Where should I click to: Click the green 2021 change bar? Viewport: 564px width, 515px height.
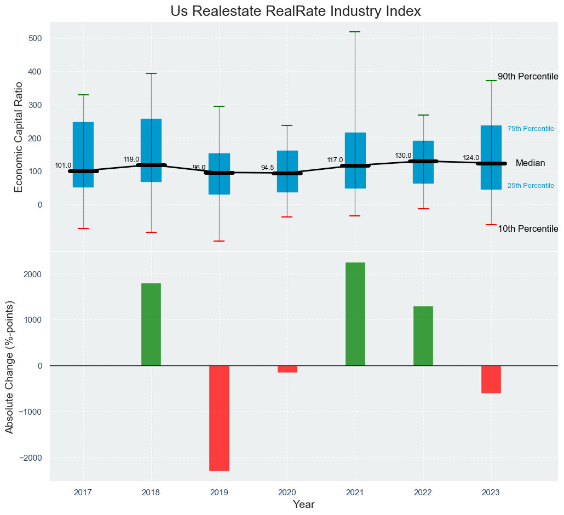point(355,314)
